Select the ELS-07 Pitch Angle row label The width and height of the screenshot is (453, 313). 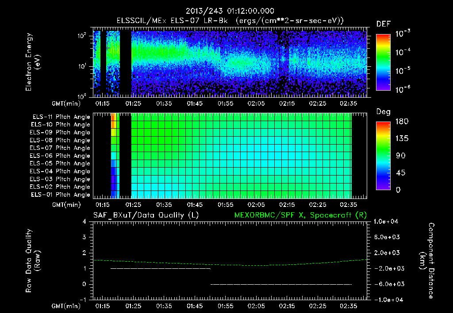pos(60,148)
